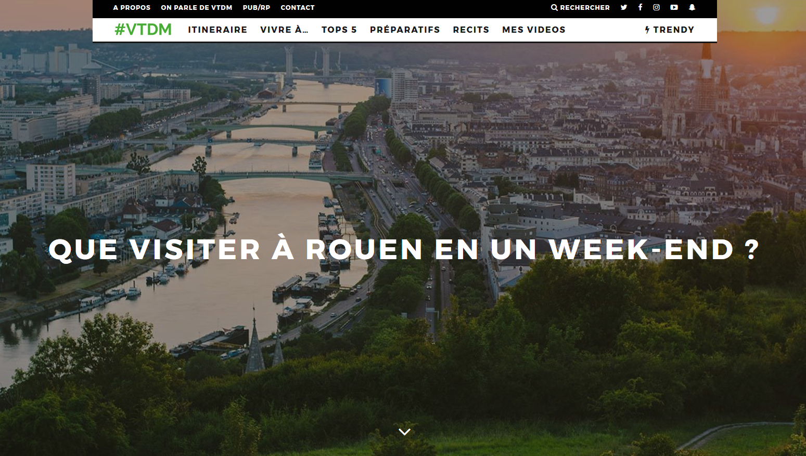806x456 pixels.
Task: Open MES VIDEOS page
Action: coord(534,30)
